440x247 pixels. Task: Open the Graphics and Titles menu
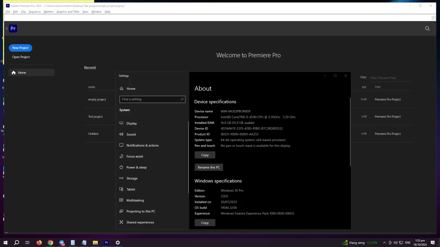(x=68, y=12)
